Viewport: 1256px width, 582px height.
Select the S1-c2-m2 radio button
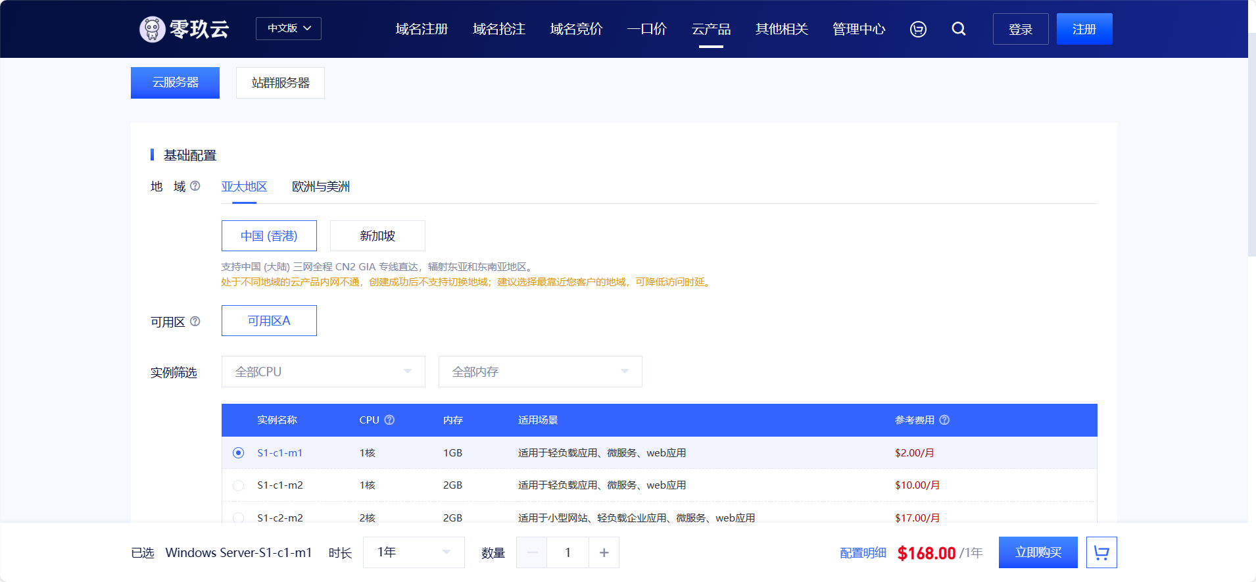tap(238, 518)
